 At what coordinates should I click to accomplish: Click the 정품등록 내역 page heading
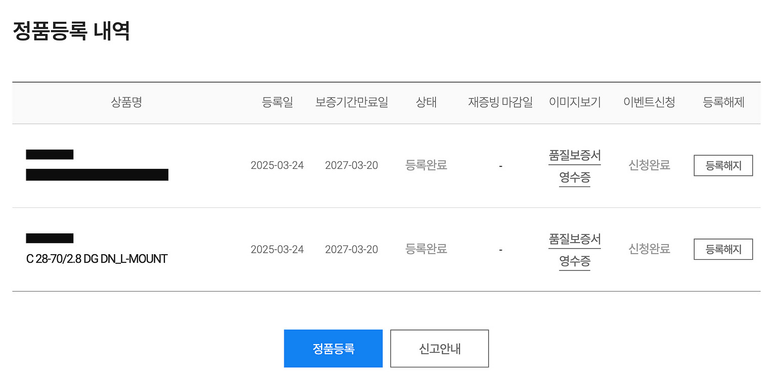(x=71, y=31)
